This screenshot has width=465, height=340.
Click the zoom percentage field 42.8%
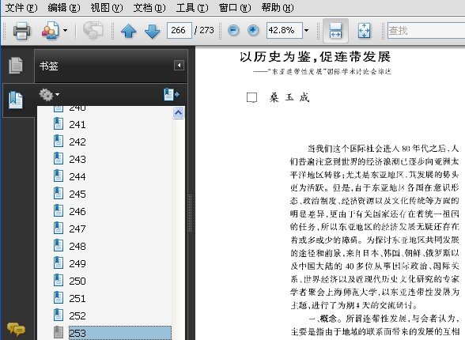pos(285,30)
